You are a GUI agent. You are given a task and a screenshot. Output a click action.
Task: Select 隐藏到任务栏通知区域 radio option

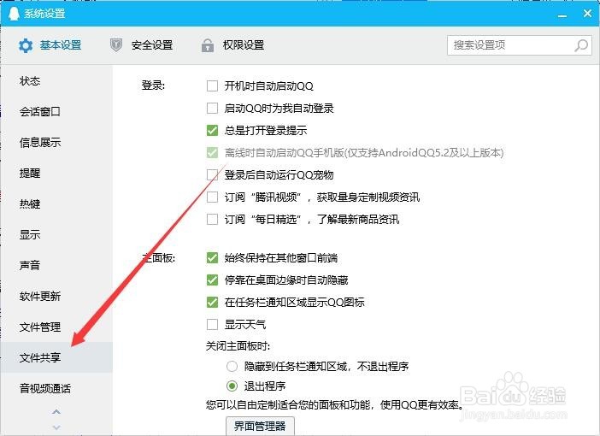click(x=232, y=367)
